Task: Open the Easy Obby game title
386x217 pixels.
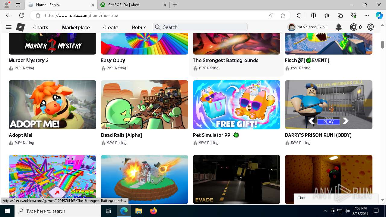Action: pyautogui.click(x=113, y=60)
